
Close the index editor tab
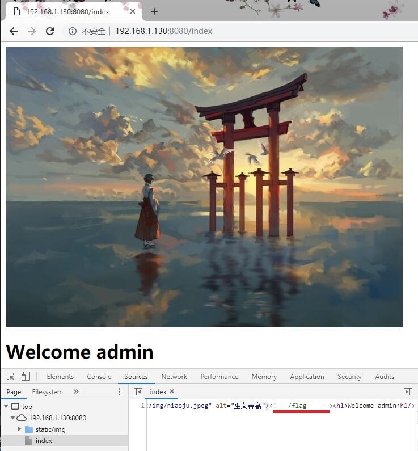[x=172, y=391]
